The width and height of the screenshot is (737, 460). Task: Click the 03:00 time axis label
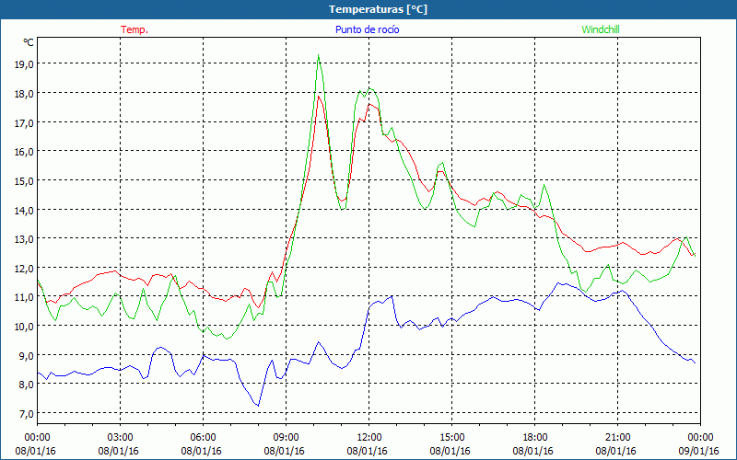121,438
